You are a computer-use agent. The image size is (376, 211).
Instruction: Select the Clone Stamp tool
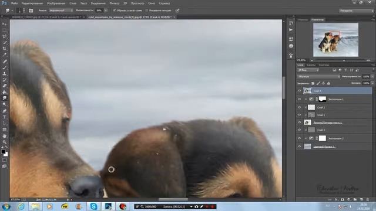click(x=4, y=74)
